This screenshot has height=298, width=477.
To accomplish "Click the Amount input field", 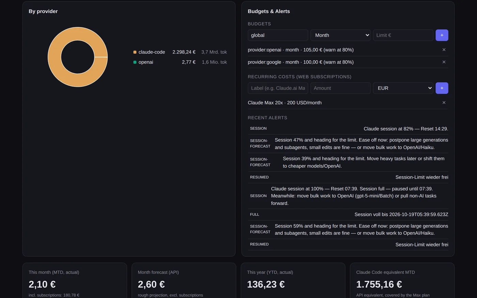I will pyautogui.click(x=340, y=88).
